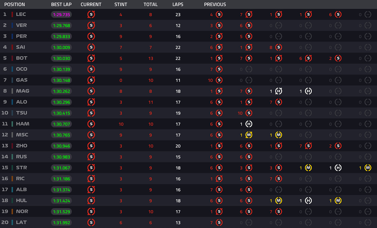This screenshot has width=377, height=228.
Task: Click the last medium tyre icon in STR's row
Action: pyautogui.click(x=368, y=168)
